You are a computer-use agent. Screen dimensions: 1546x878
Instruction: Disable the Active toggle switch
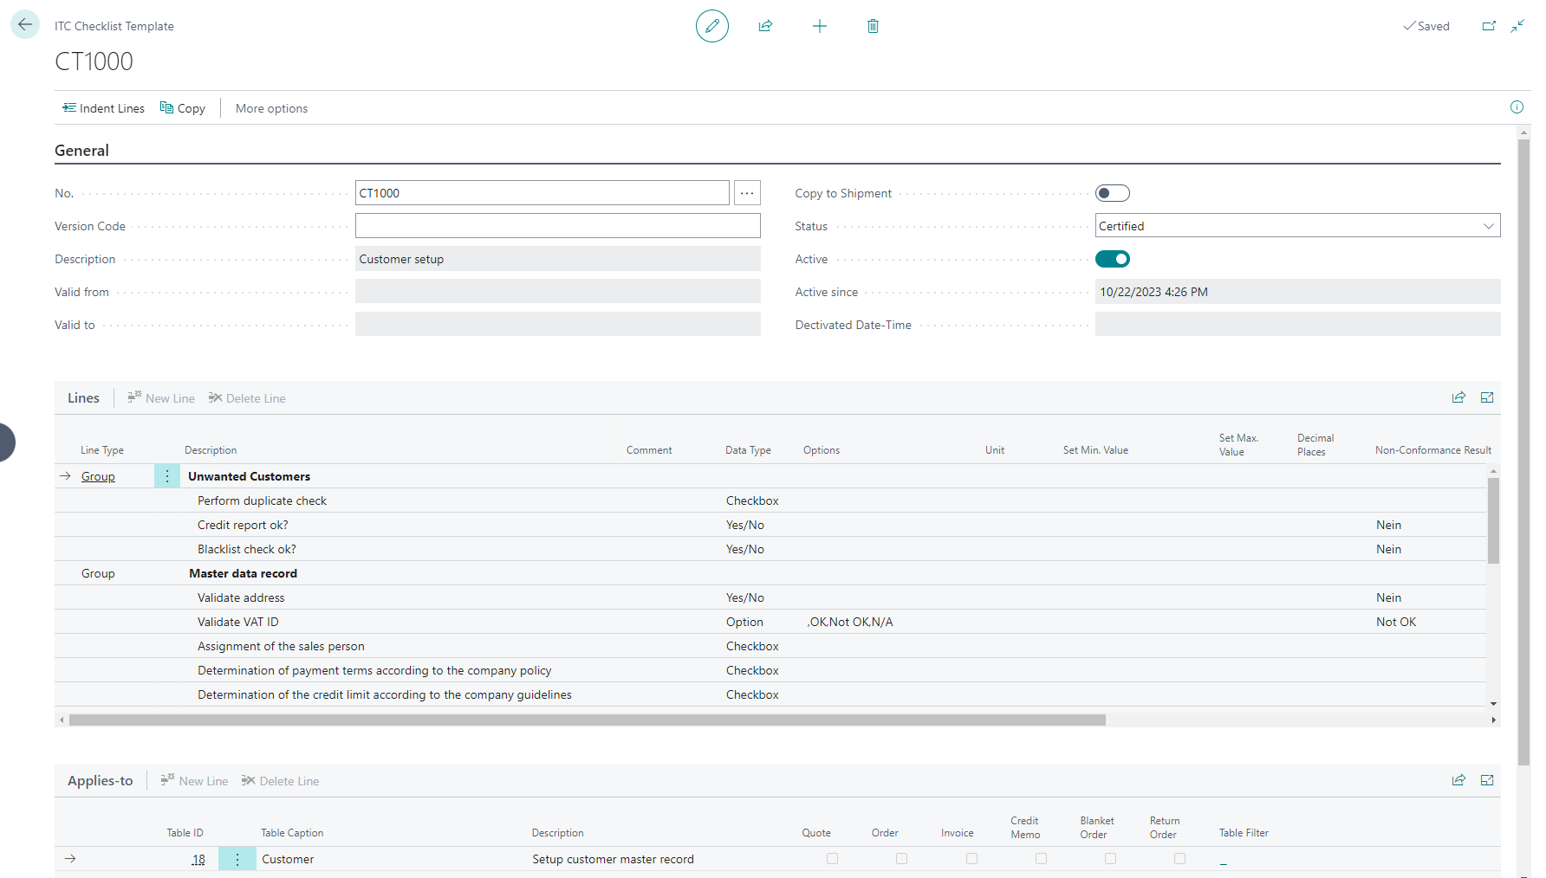(1112, 259)
